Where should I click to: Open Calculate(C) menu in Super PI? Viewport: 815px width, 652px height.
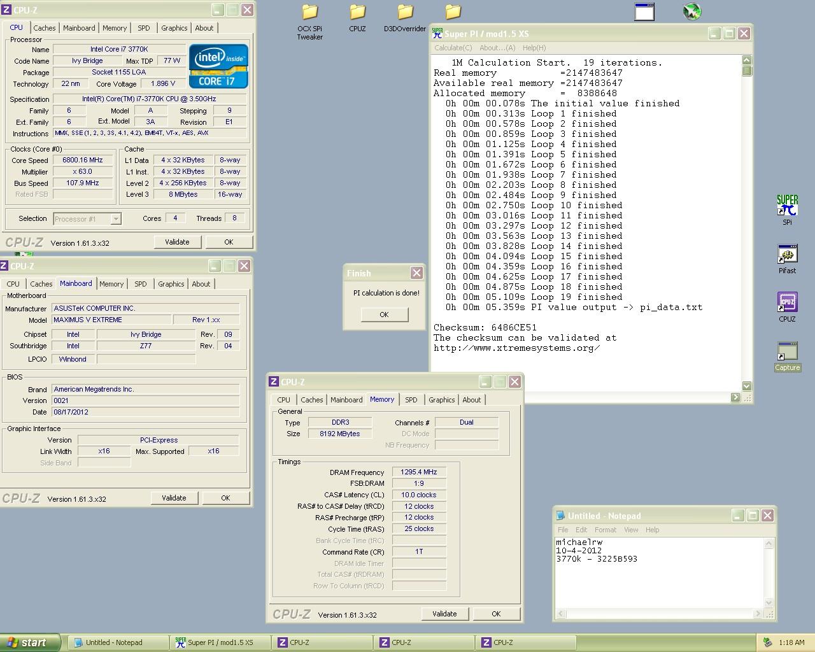pyautogui.click(x=453, y=48)
